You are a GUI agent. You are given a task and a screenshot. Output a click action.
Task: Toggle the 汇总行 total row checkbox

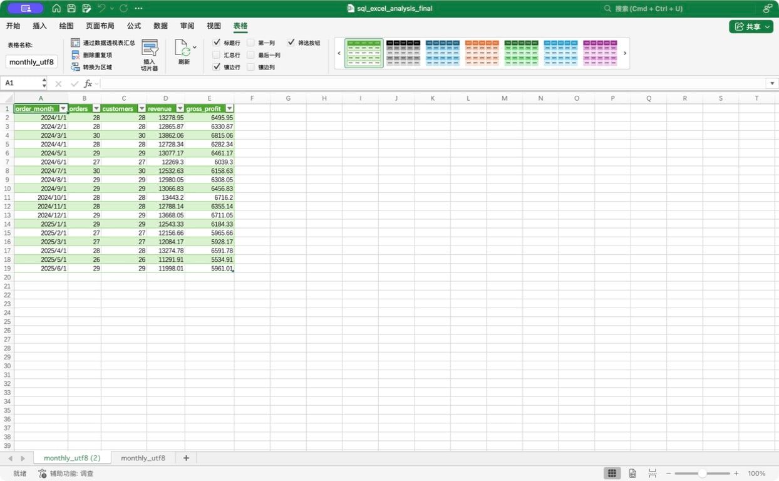point(217,55)
